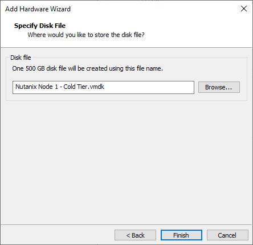Cancel the Add Hardware Wizard
The image size is (253, 245).
227,235
